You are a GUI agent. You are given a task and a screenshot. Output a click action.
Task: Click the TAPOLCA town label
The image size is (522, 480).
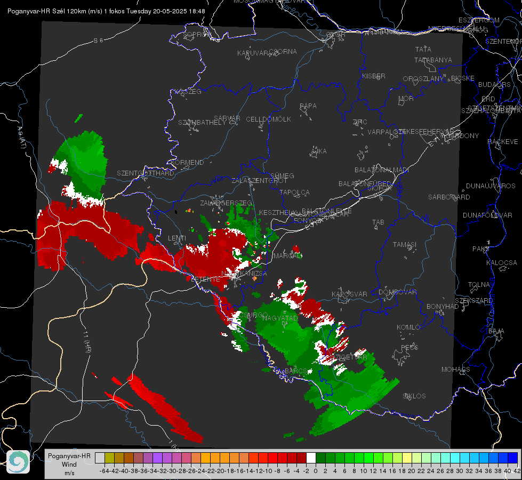coord(294,192)
